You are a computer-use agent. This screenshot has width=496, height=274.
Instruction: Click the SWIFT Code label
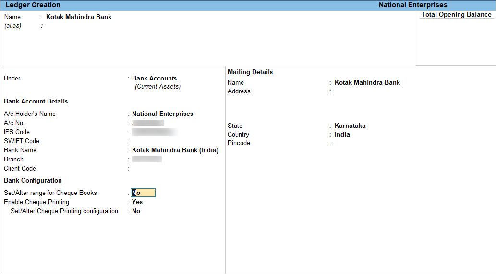[x=22, y=141]
